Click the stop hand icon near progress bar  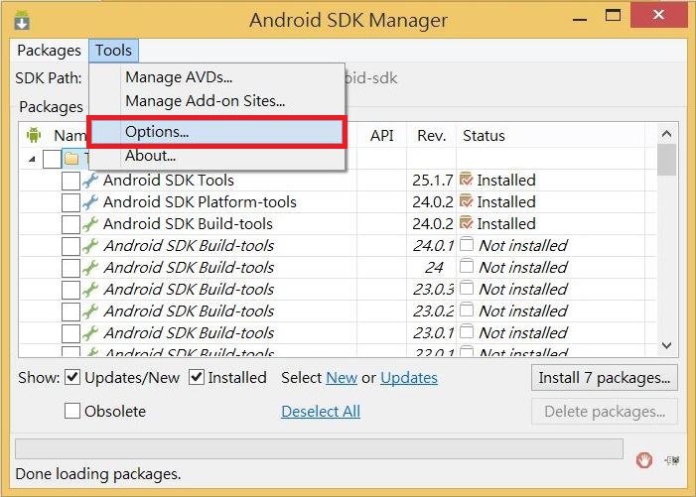pos(644,459)
